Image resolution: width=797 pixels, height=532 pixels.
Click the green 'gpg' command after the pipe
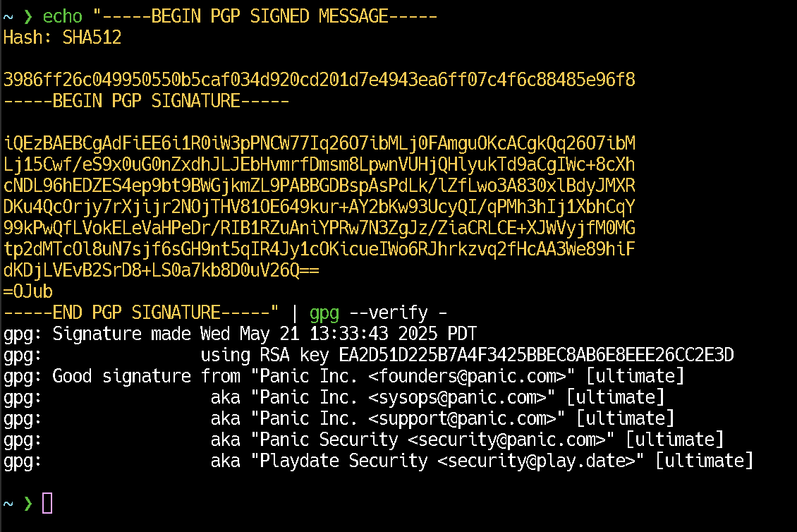[324, 313]
